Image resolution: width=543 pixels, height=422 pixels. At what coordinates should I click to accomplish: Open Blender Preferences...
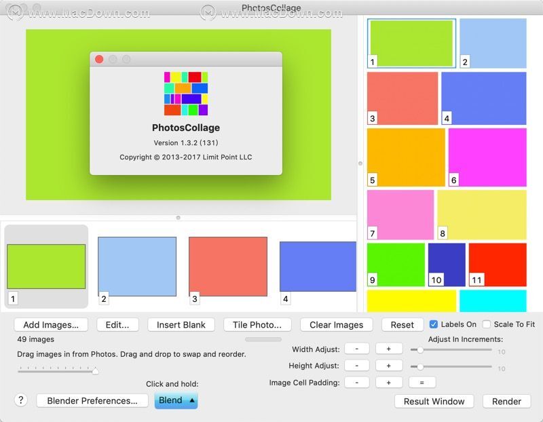pos(92,400)
